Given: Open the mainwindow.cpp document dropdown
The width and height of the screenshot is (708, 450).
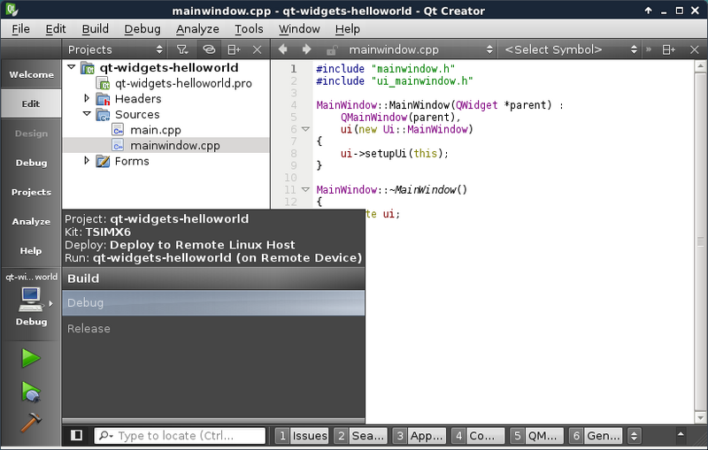Looking at the screenshot, I should pos(419,50).
